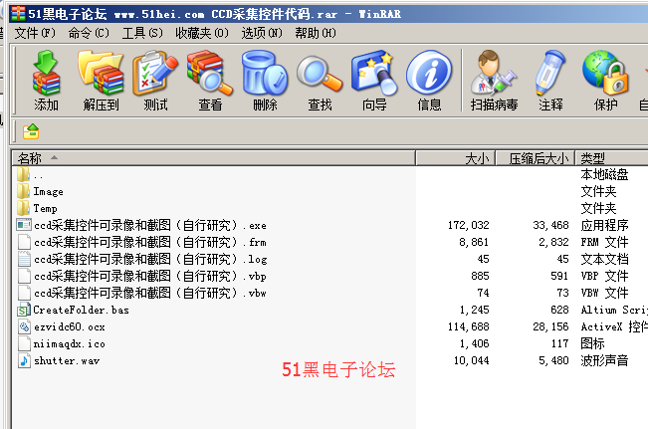The width and height of the screenshot is (648, 429).
Task: Select the .frm file's icon
Action: [x=24, y=242]
